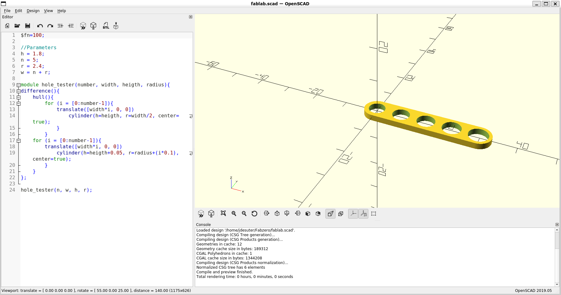
Task: Collapse the for-loop fold on line 17
Action: (19, 141)
